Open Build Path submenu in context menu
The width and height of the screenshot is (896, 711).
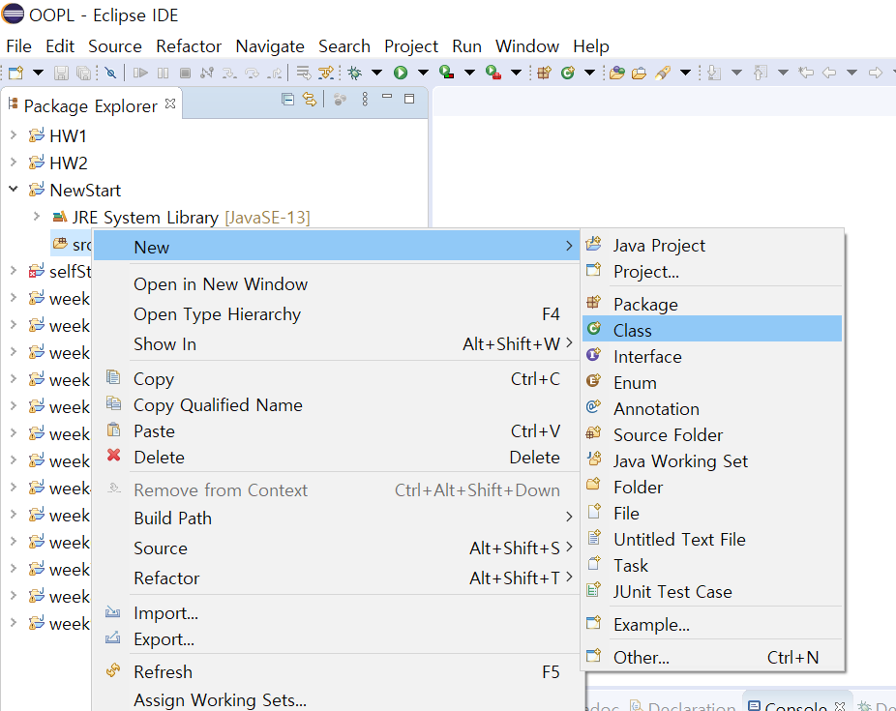(x=337, y=518)
